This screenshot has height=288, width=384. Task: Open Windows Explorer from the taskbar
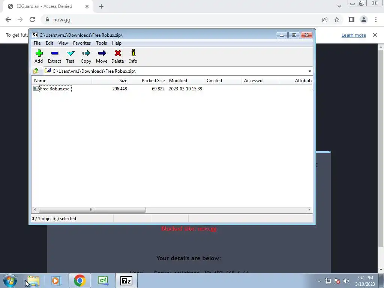pos(33,280)
